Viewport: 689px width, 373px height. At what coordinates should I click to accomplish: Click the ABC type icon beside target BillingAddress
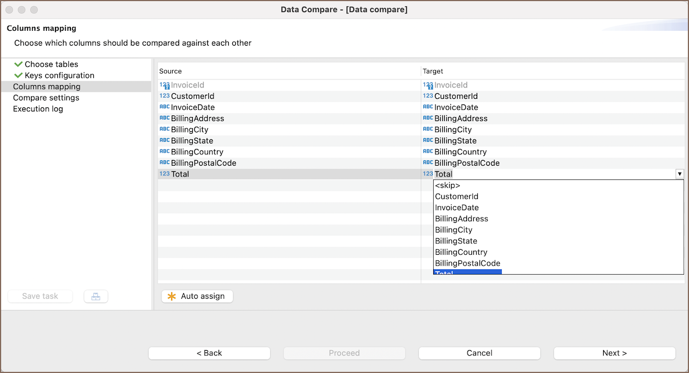[427, 118]
